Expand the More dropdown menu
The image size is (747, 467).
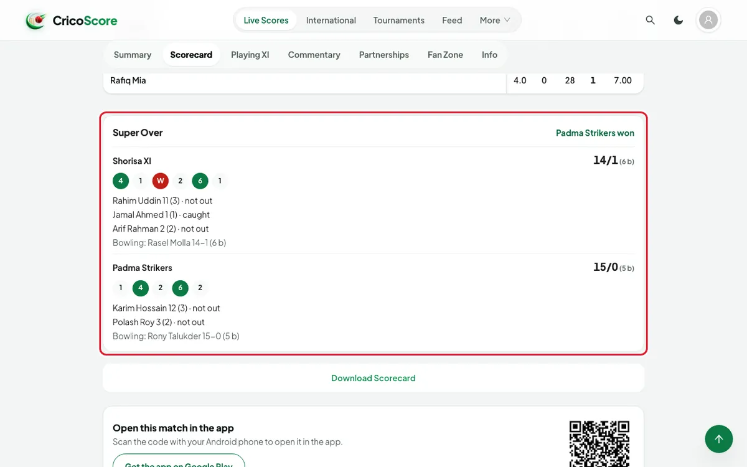[495, 21]
